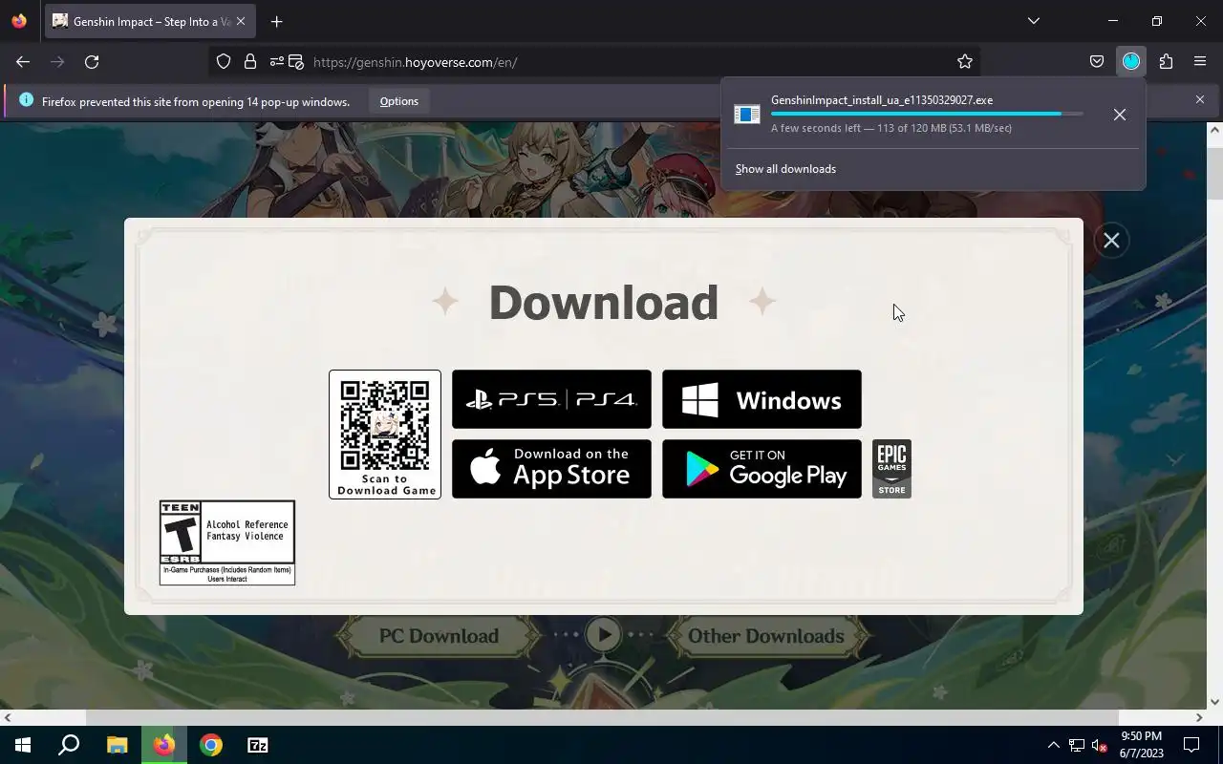The height and width of the screenshot is (764, 1223).
Task: Click the vertical page scrollbar
Action: coord(1214,175)
